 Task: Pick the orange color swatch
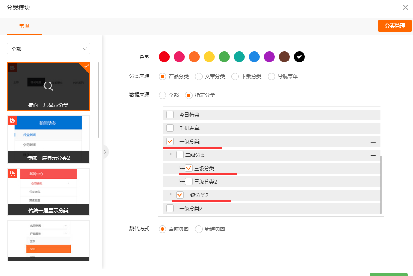pos(194,57)
